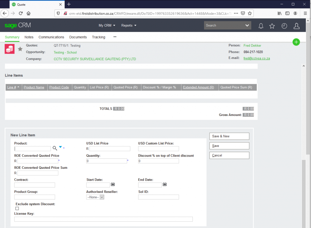This screenshot has height=228, width=311.
Task: Switch to the Communications tab
Action: click(x=51, y=37)
